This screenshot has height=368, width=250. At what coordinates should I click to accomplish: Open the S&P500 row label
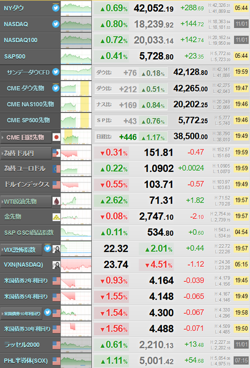[x=15, y=56]
